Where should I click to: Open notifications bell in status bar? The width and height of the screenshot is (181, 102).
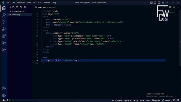[178, 100]
